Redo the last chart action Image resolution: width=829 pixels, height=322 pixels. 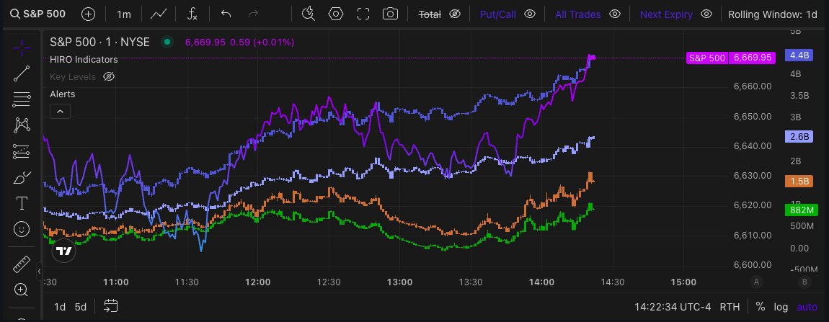[x=253, y=14]
